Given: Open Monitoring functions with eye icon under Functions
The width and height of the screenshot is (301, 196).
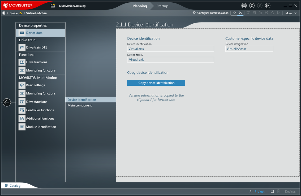Looking at the screenshot, I should click(x=41, y=71).
